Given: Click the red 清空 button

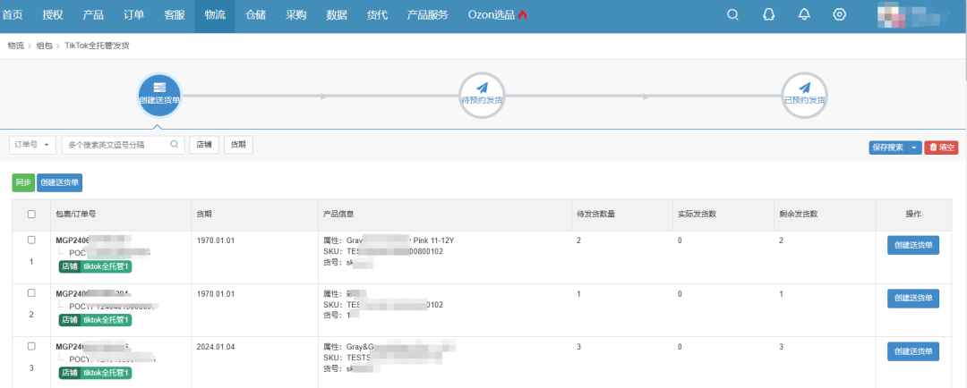Looking at the screenshot, I should coord(941,148).
